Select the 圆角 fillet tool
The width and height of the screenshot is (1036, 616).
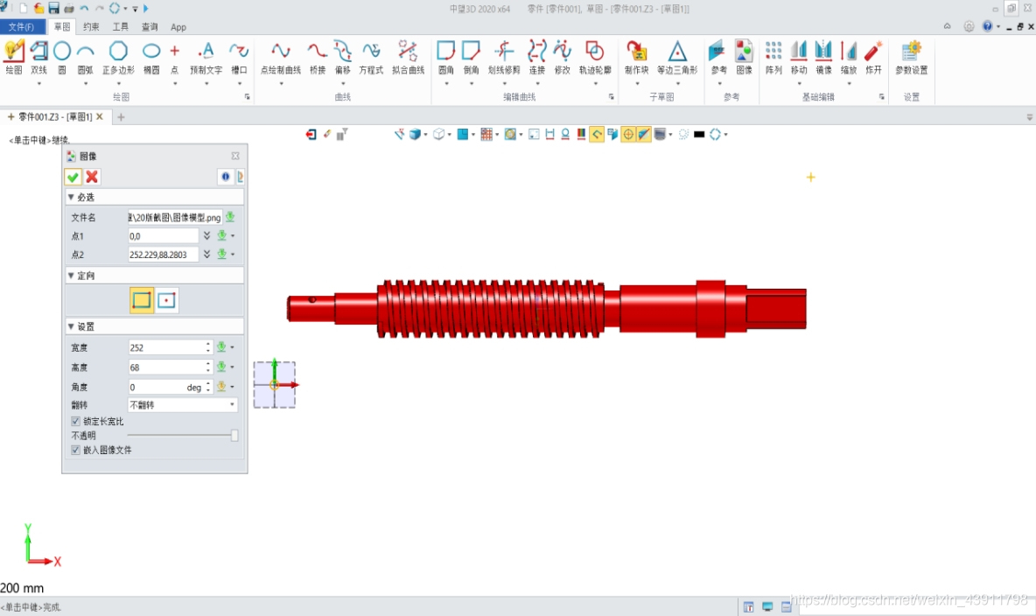pyautogui.click(x=446, y=58)
